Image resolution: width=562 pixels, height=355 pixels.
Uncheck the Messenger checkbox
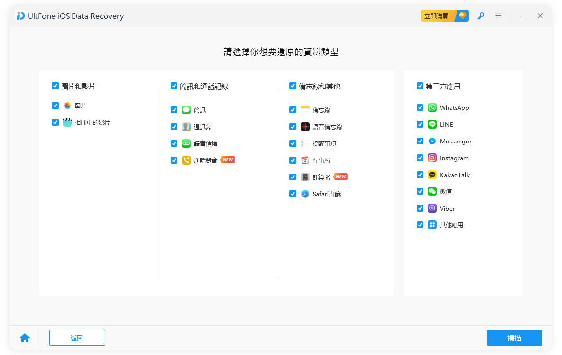(x=420, y=141)
